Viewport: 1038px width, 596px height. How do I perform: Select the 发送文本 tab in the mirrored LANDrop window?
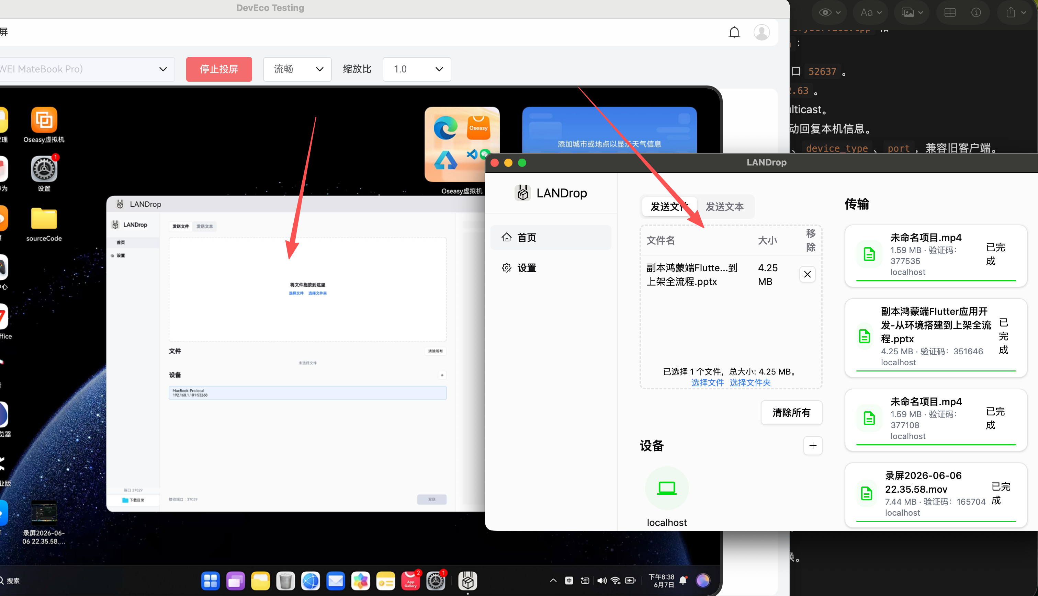pyautogui.click(x=204, y=226)
